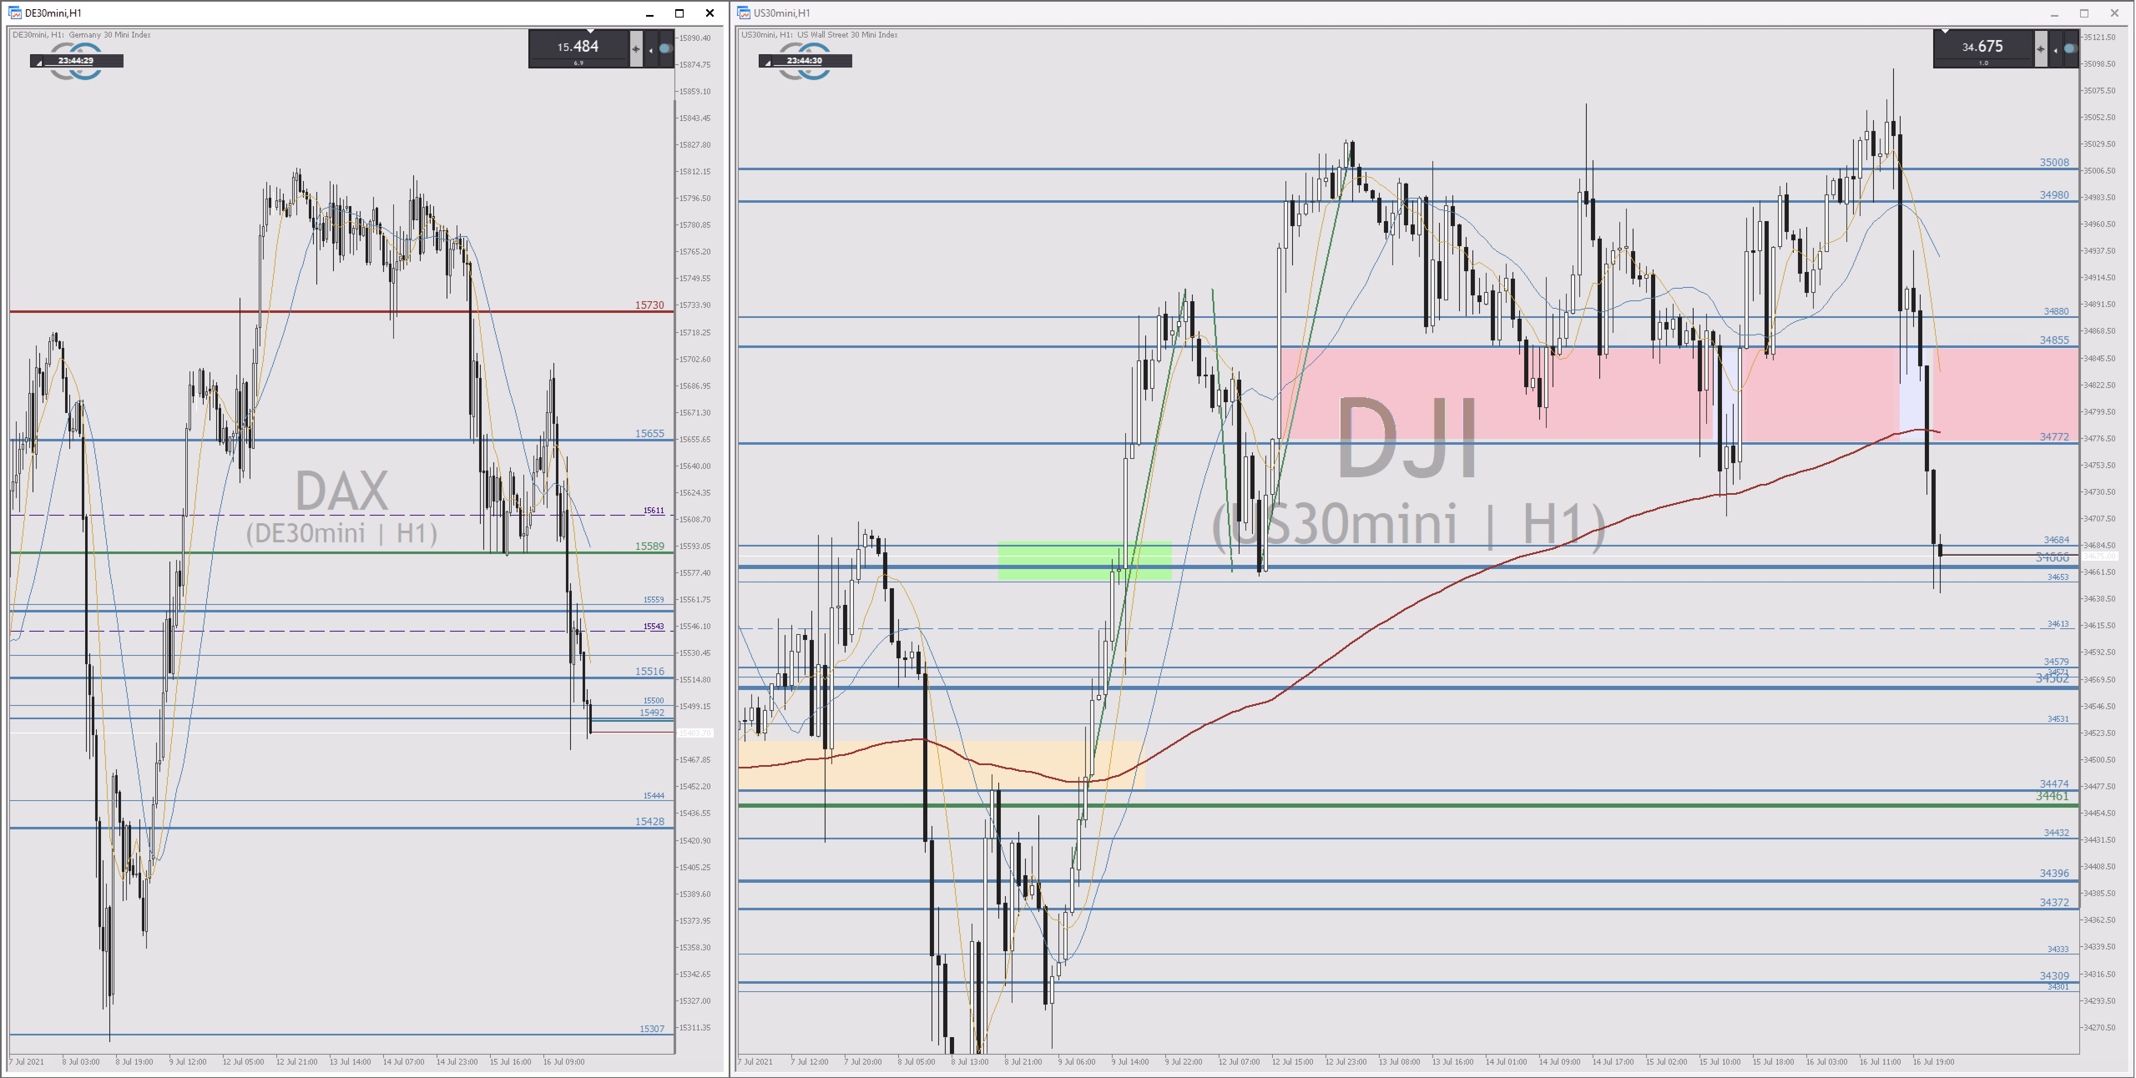Viewport: 2136px width, 1078px height.
Task: Click the 23:44:30 countdown timer on DJI chart
Action: coord(804,60)
